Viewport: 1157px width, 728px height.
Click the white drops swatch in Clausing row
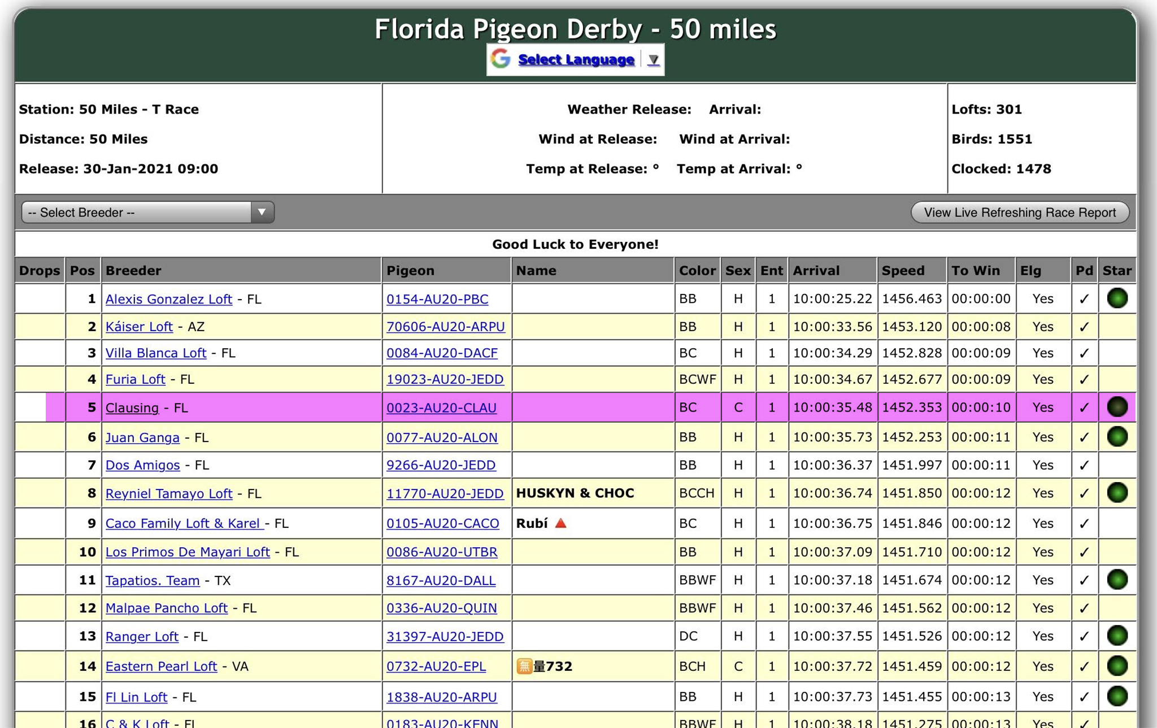(31, 407)
